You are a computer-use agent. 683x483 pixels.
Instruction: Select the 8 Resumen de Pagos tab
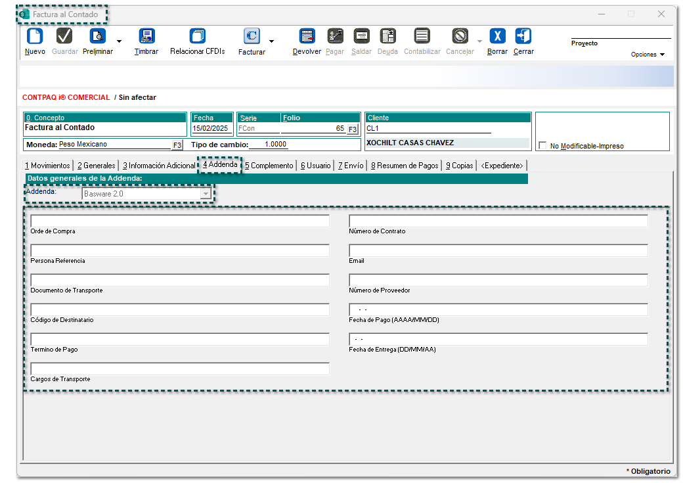click(x=404, y=166)
